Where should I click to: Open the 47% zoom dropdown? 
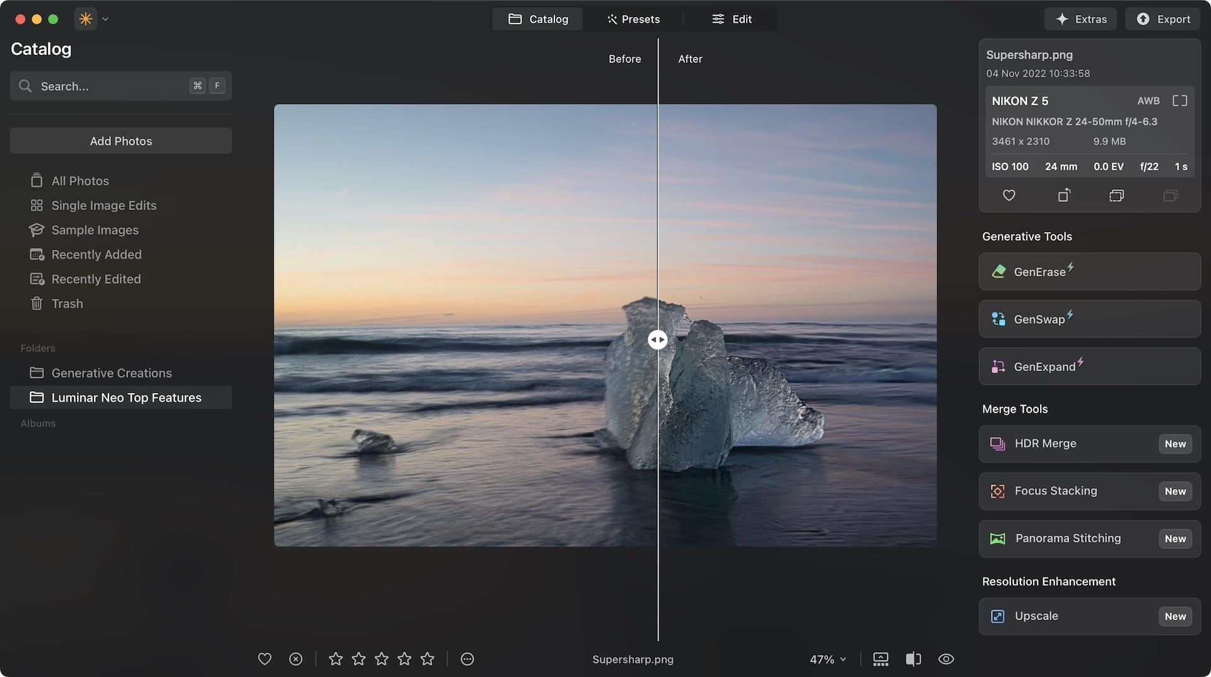828,659
